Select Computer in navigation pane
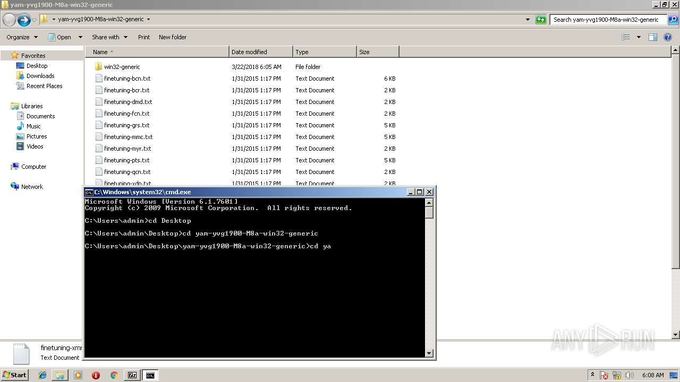The image size is (680, 382). [x=33, y=167]
